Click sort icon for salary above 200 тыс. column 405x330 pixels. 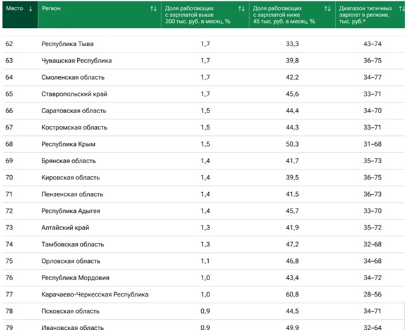click(x=241, y=9)
